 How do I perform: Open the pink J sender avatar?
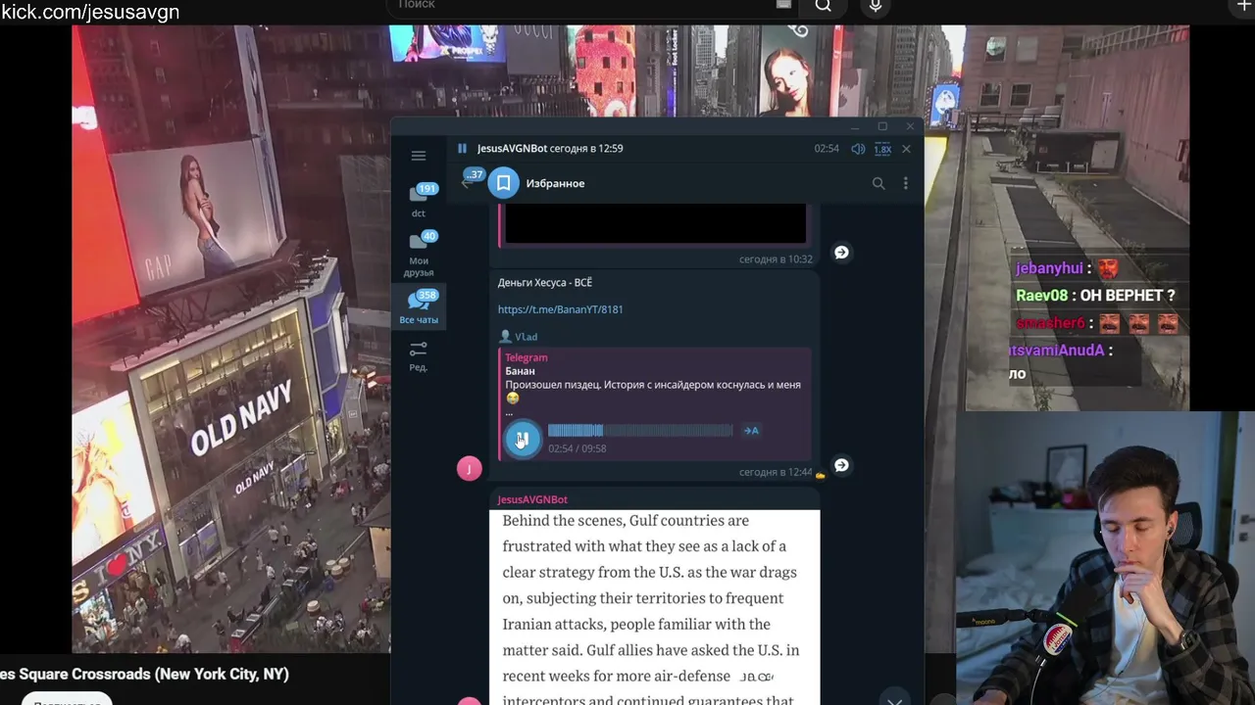click(470, 469)
